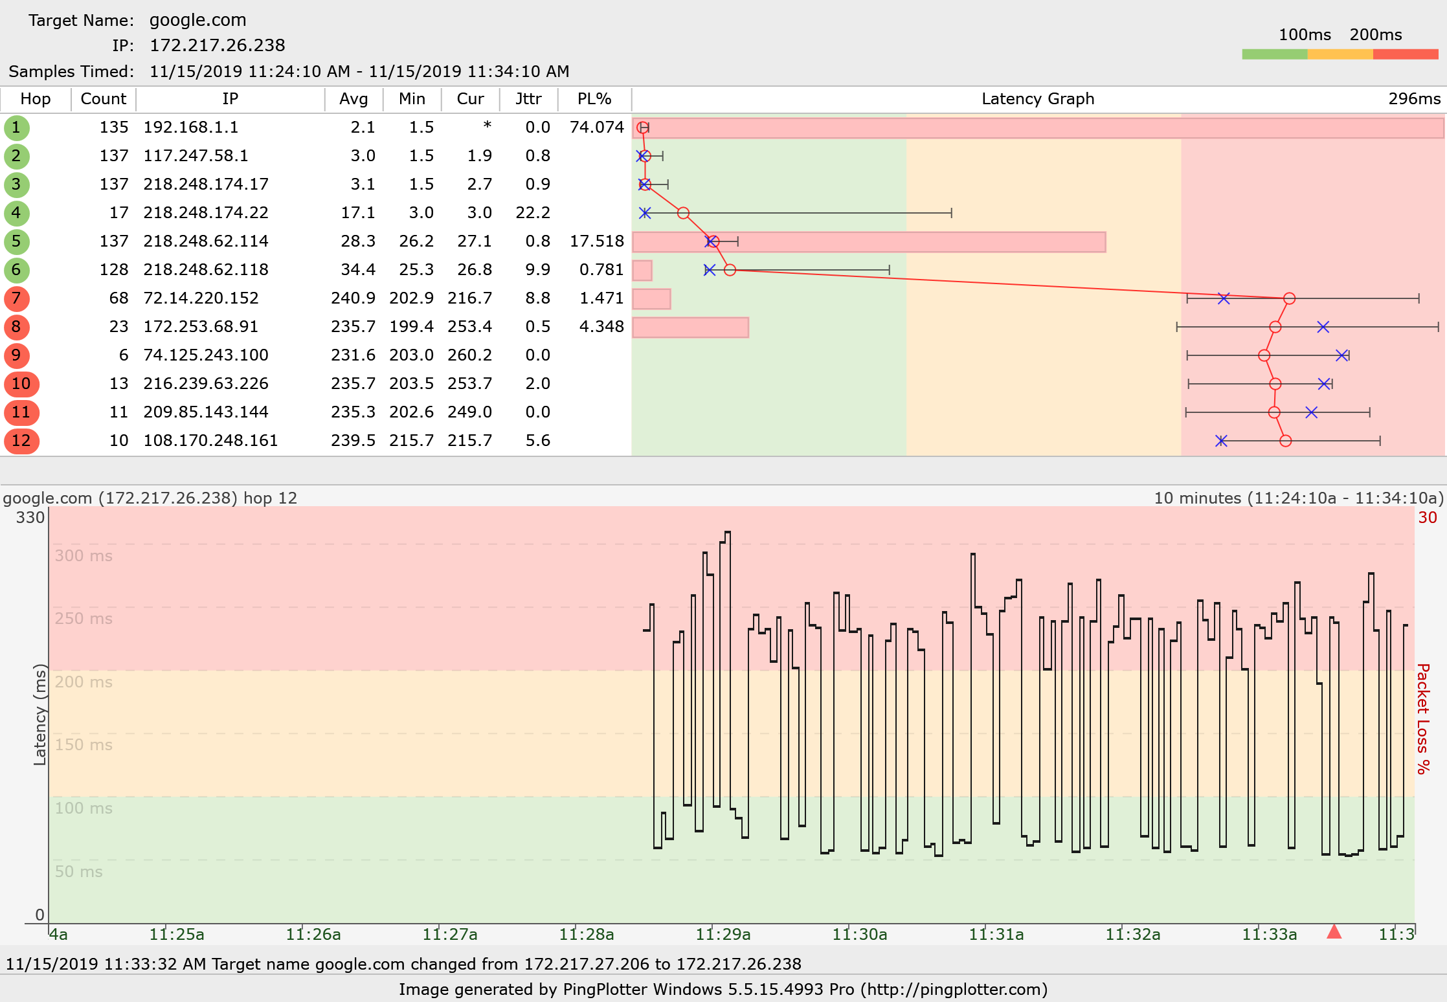1447x1002 pixels.
Task: Click the green 100ms legend swatch
Action: pos(1274,54)
